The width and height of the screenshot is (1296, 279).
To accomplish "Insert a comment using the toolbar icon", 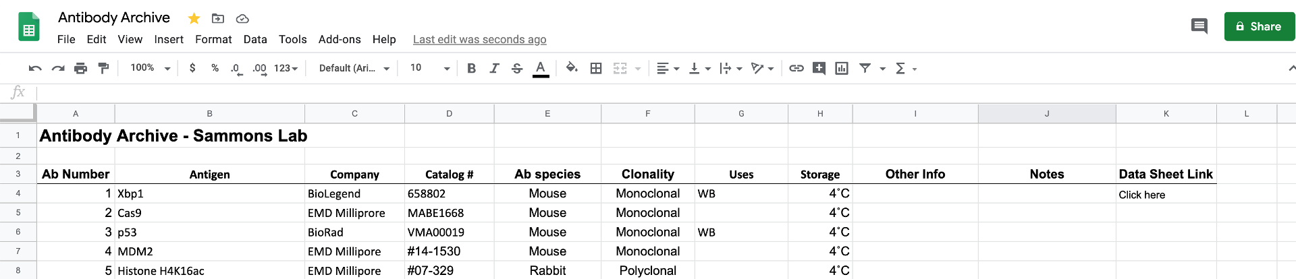I will (819, 68).
